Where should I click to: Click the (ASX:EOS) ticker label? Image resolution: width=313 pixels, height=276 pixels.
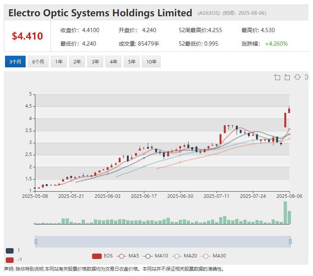coord(209,13)
